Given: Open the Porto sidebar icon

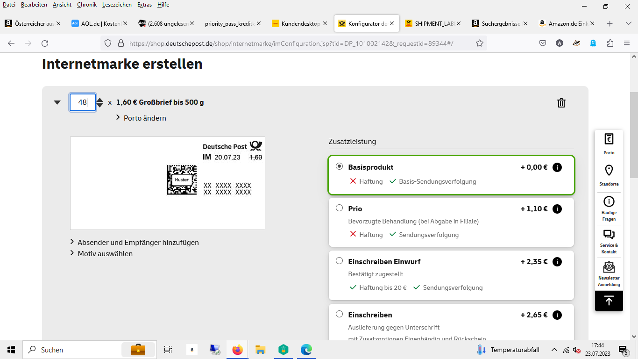Looking at the screenshot, I should click(x=609, y=144).
